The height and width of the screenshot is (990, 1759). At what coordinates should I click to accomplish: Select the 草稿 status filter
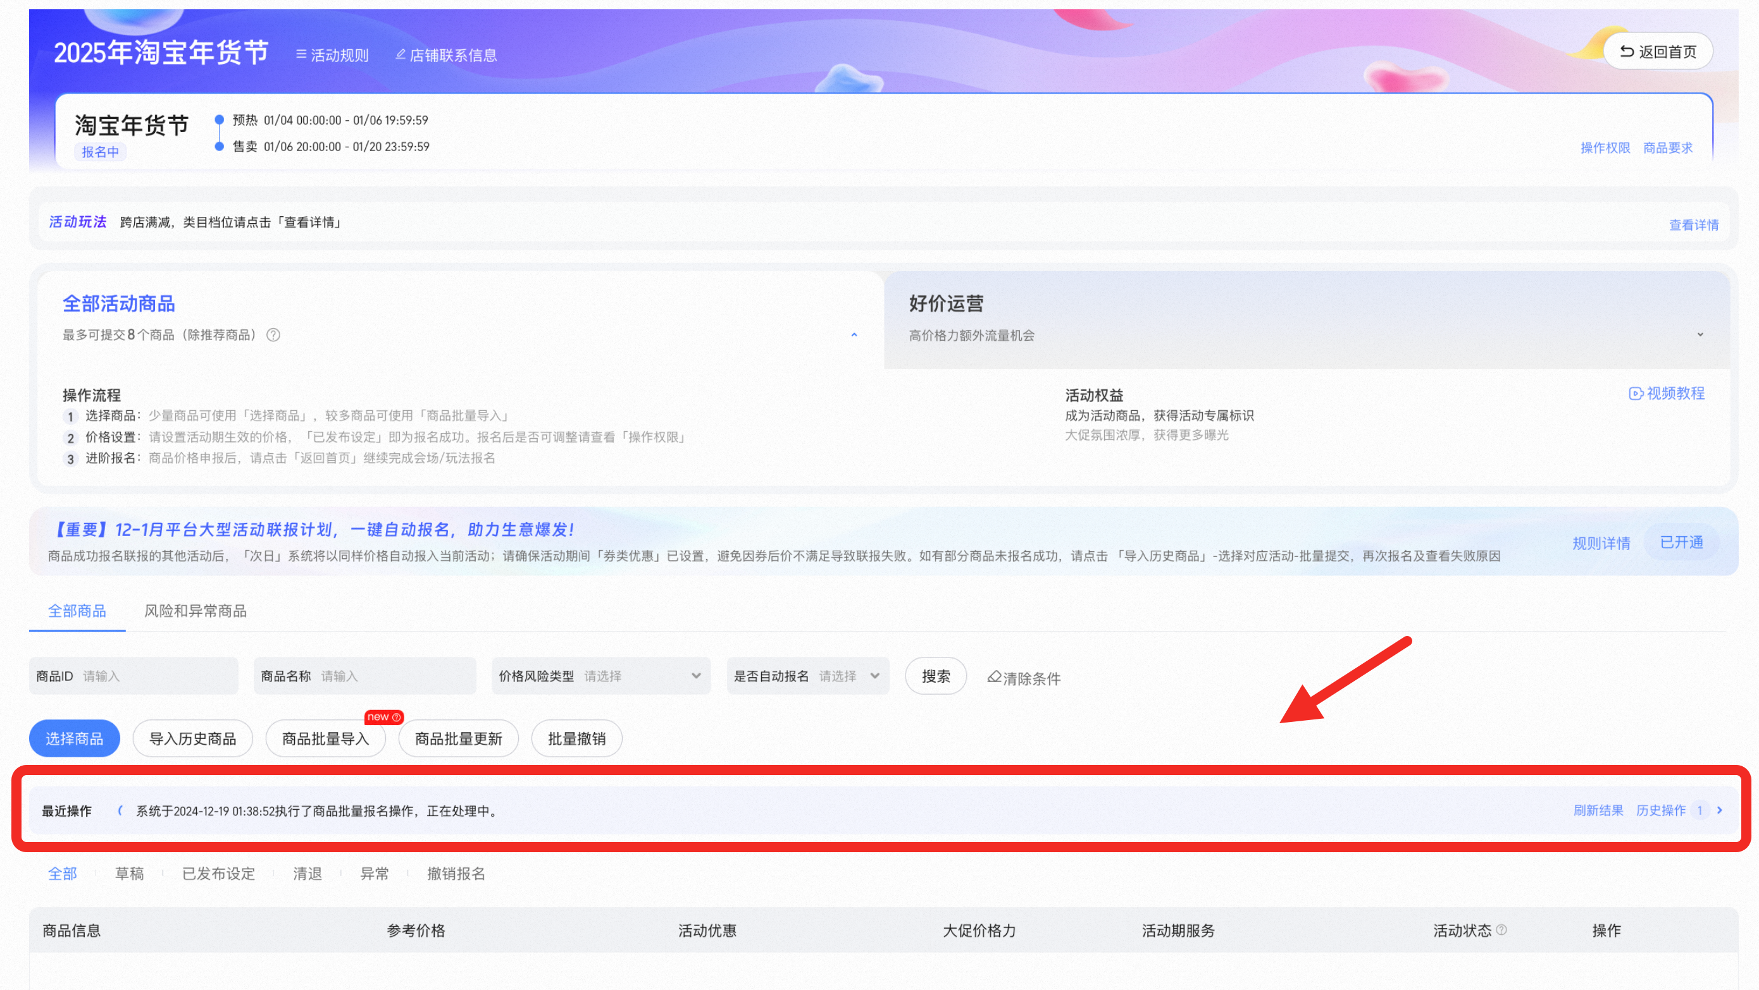(129, 873)
